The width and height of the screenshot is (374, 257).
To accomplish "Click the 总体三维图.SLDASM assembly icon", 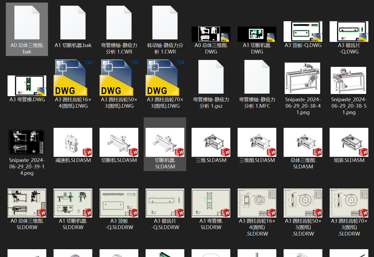I will point(303,142).
